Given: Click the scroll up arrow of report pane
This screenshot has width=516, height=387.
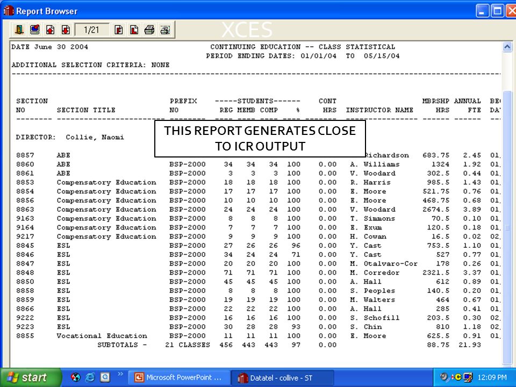Looking at the screenshot, I should pos(507,47).
